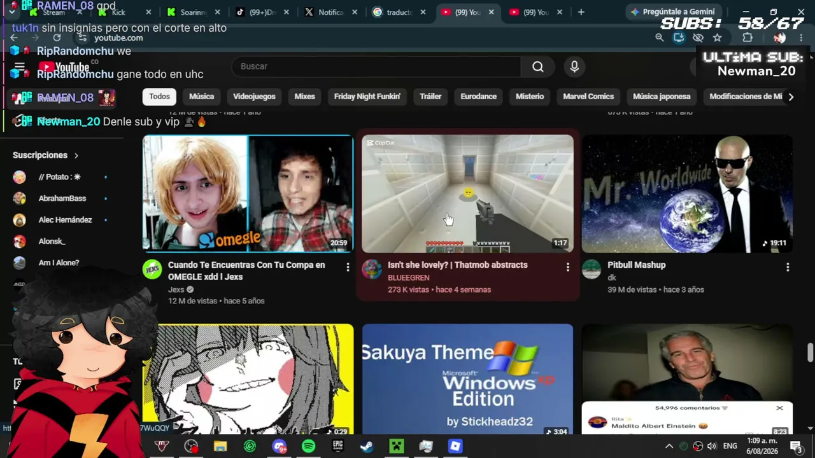The height and width of the screenshot is (458, 815).
Task: Open the browser zoom magnifier icon in the address bar
Action: [x=660, y=38]
